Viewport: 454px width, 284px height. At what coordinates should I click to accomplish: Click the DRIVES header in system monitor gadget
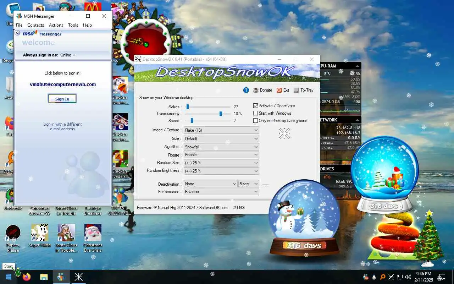[x=327, y=169]
